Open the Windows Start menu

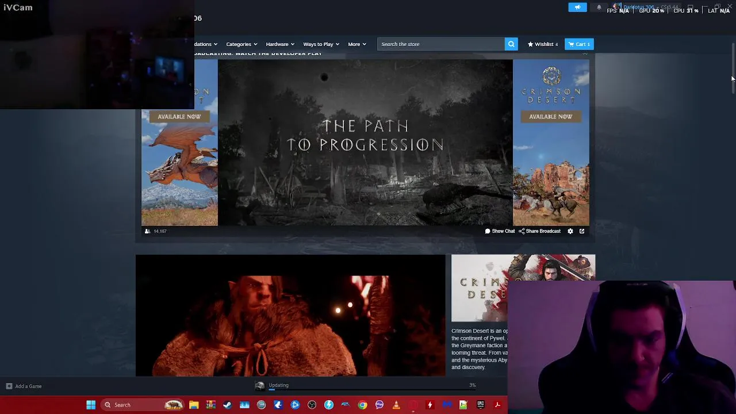tap(90, 405)
